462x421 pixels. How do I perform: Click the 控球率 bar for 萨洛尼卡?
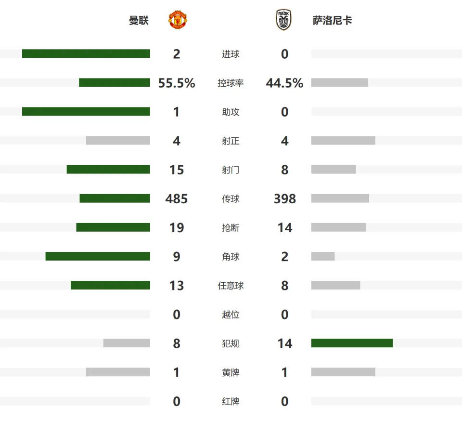click(x=340, y=82)
